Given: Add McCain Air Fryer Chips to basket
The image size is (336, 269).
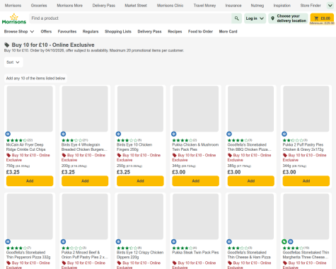Looking at the screenshot, I should 30,181.
